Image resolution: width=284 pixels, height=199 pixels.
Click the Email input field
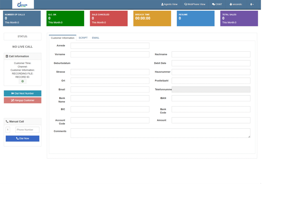point(110,89)
